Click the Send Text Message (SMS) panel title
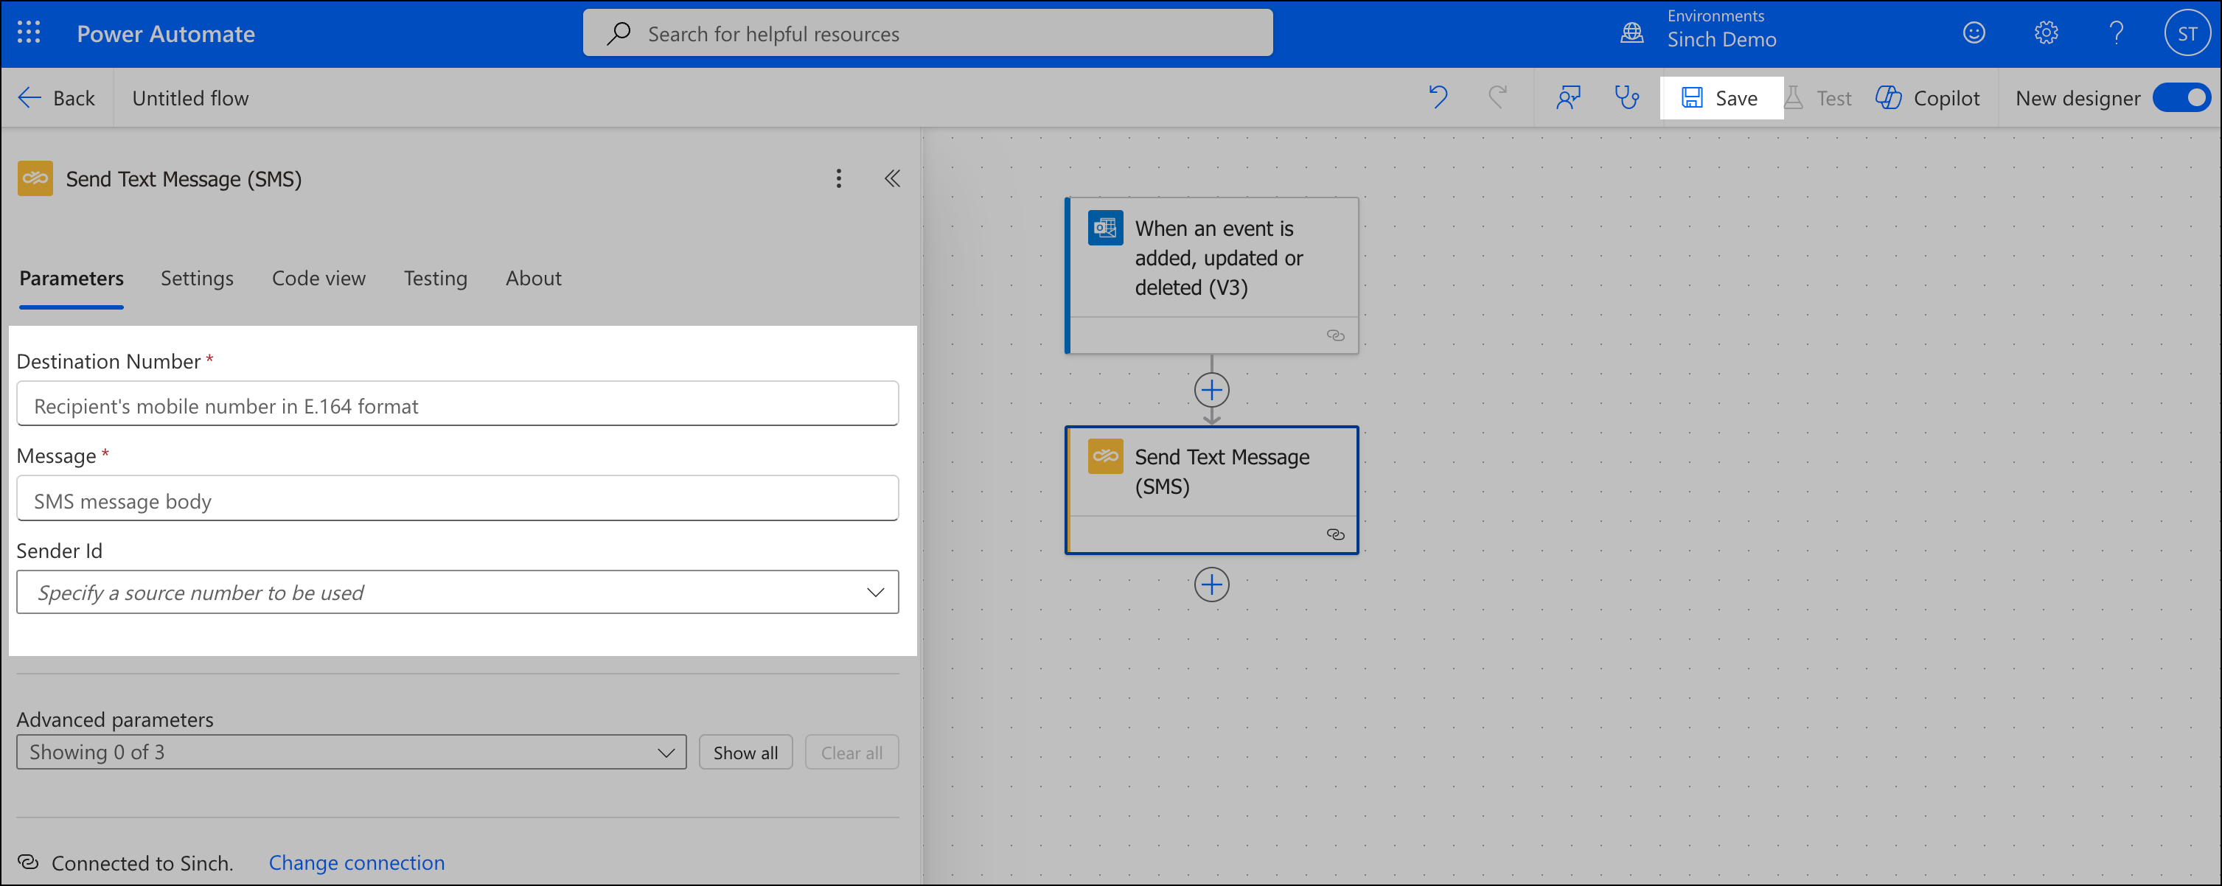2222x886 pixels. coord(184,178)
